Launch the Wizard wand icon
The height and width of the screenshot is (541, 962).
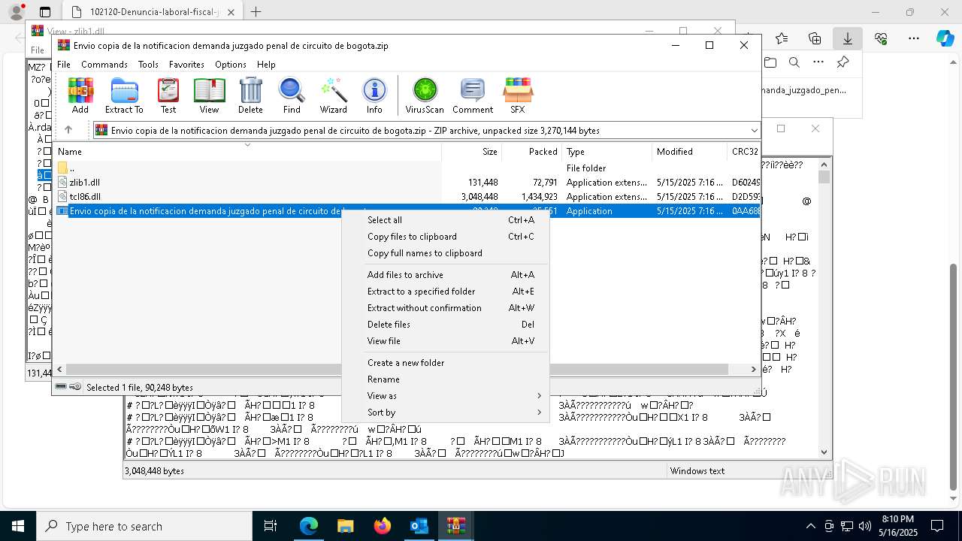click(333, 95)
